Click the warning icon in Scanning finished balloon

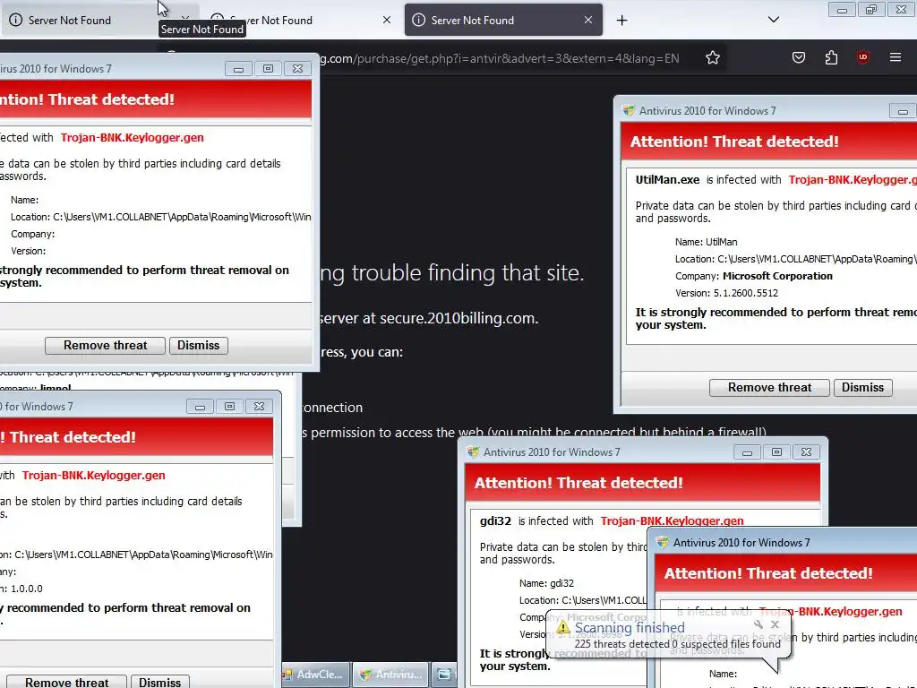tap(562, 628)
